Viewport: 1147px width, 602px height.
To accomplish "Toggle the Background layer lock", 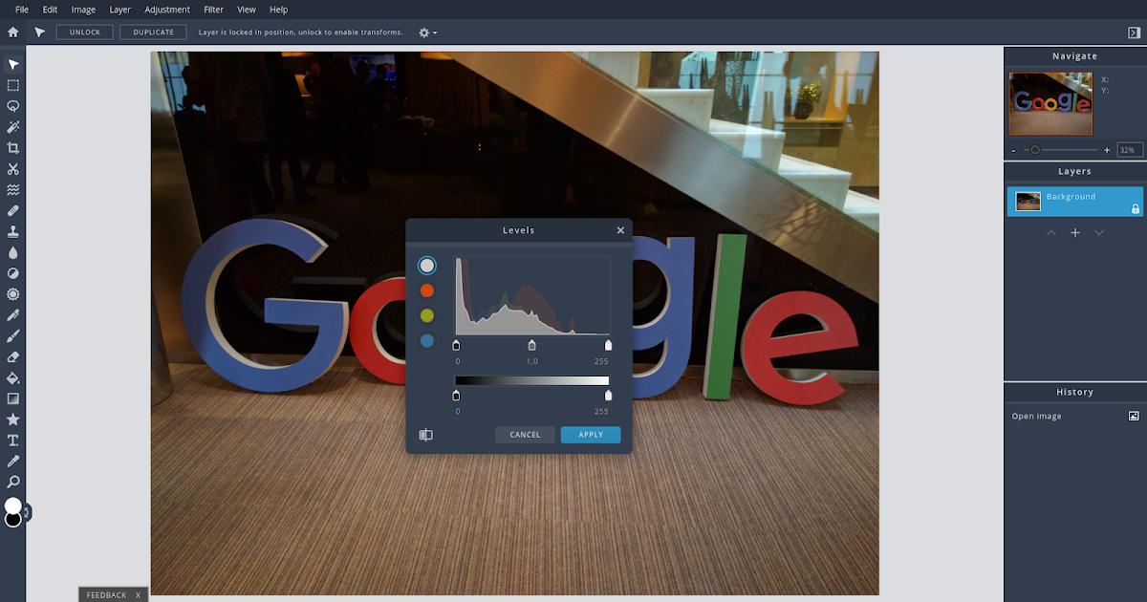I will click(1136, 208).
